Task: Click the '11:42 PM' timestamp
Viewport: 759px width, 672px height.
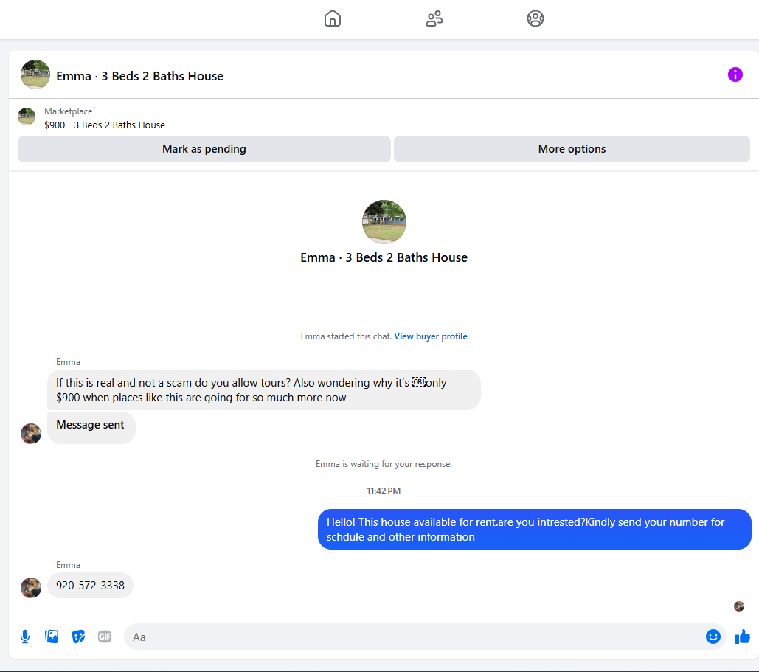Action: [384, 491]
